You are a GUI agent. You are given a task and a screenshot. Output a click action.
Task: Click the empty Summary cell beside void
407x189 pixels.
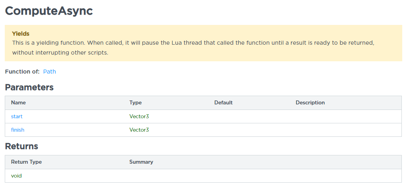262,176
